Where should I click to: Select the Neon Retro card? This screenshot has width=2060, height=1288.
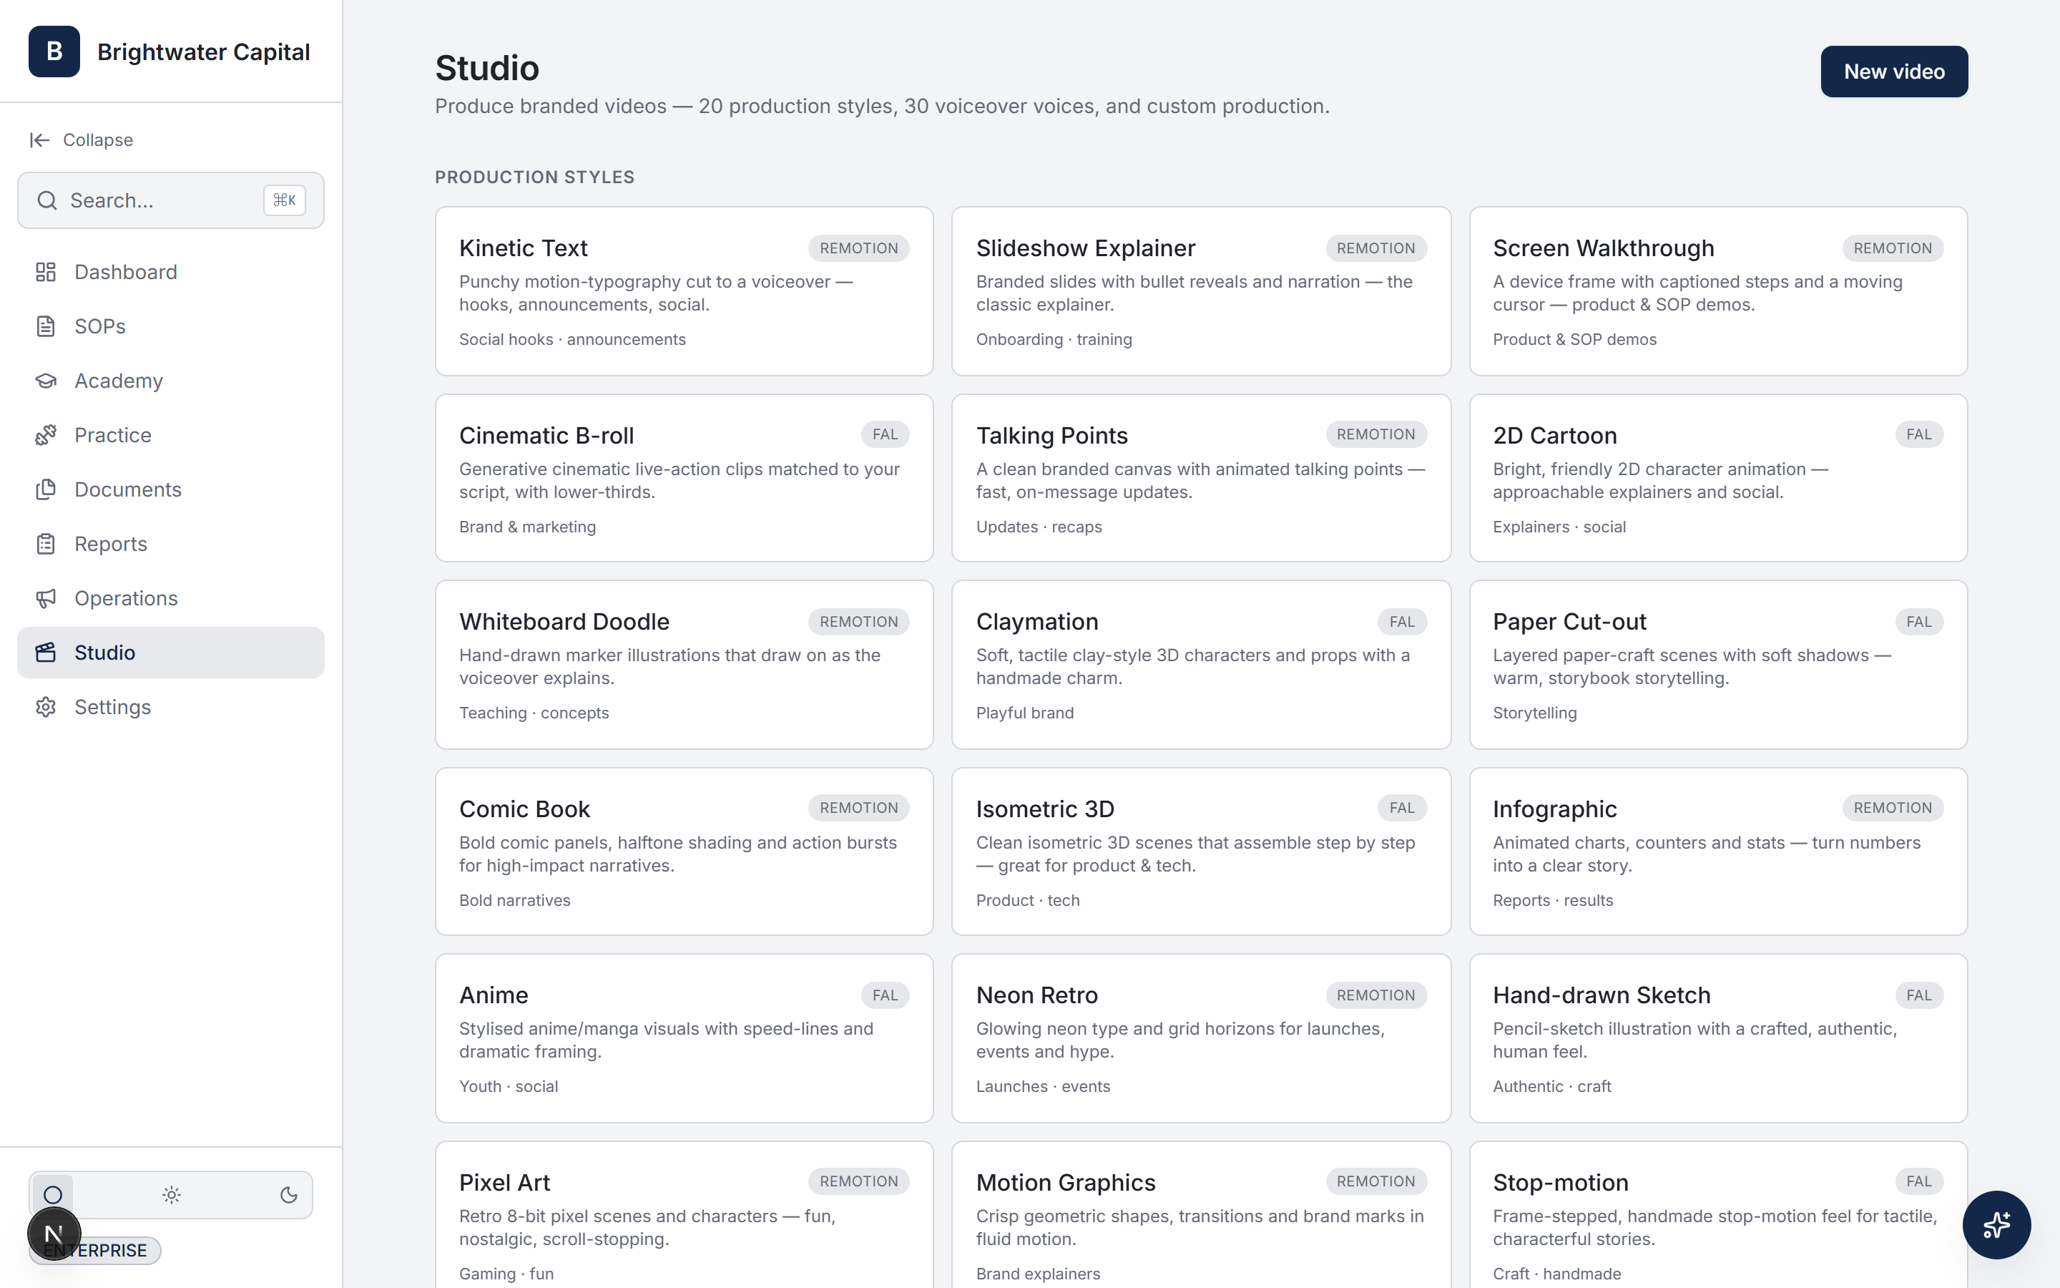[1201, 1038]
